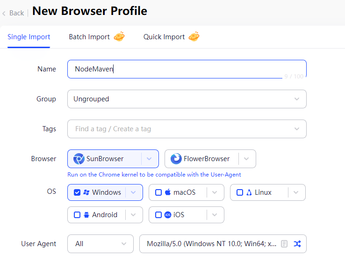Uncheck the Windows OS checkbox
Image resolution: width=345 pixels, height=262 pixels.
[x=77, y=192]
